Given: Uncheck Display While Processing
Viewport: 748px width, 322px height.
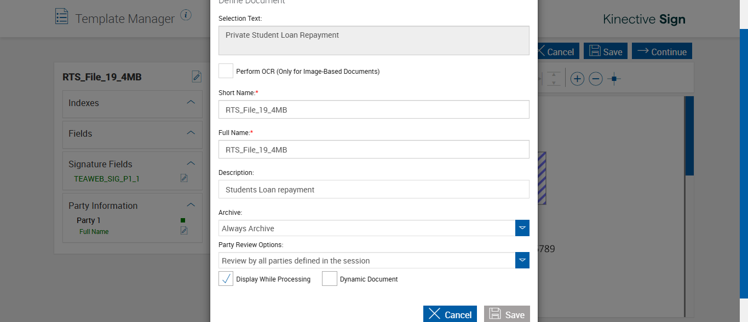Looking at the screenshot, I should 226,279.
